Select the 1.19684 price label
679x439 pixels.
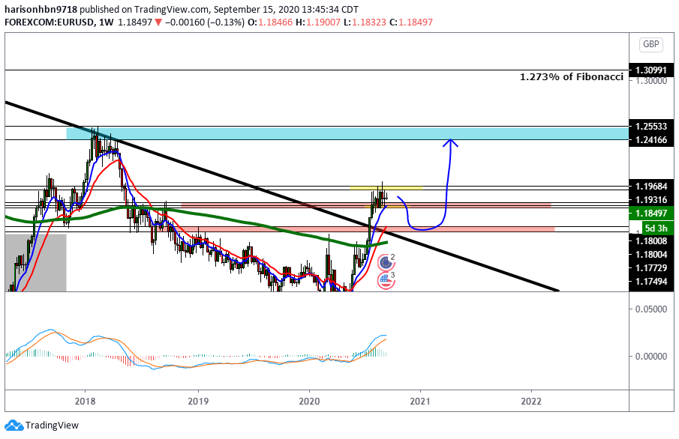click(x=650, y=187)
